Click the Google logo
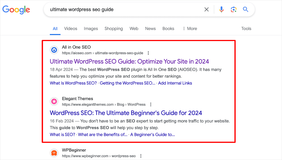 click(x=16, y=10)
